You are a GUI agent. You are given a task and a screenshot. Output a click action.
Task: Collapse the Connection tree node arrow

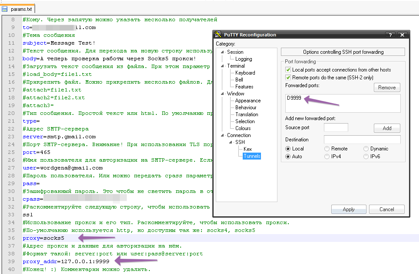point(222,135)
